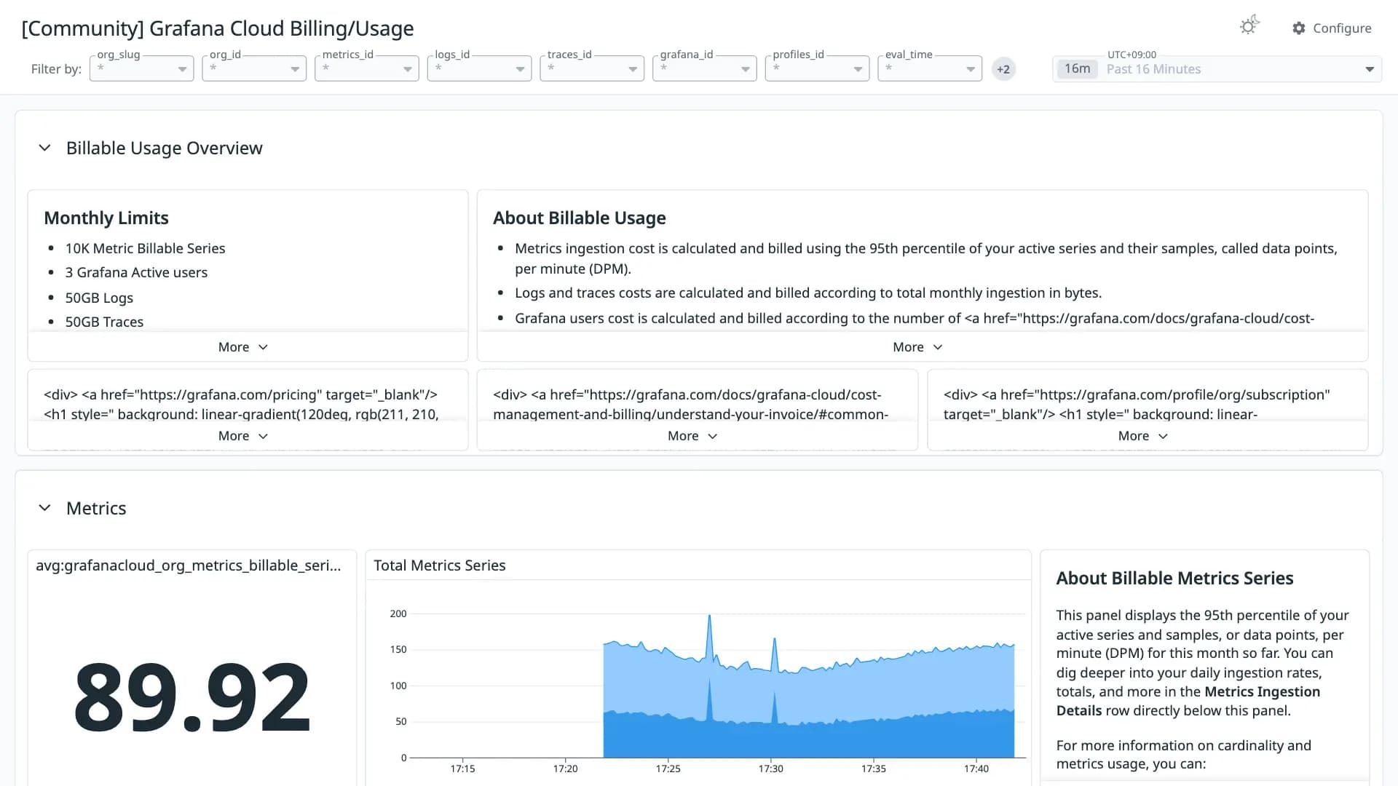Click the '50GB Logs' list item

[x=99, y=298]
